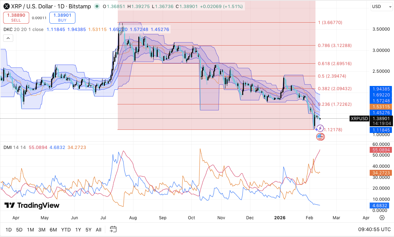Open chart settings gear icon
Screen dimensions: 394x237
click(382, 218)
